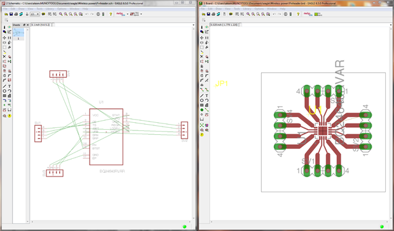Image resolution: width=394 pixels, height=231 pixels.
Task: Open designlink dropdown arrow in Schematic toolbar
Action: (127, 15)
